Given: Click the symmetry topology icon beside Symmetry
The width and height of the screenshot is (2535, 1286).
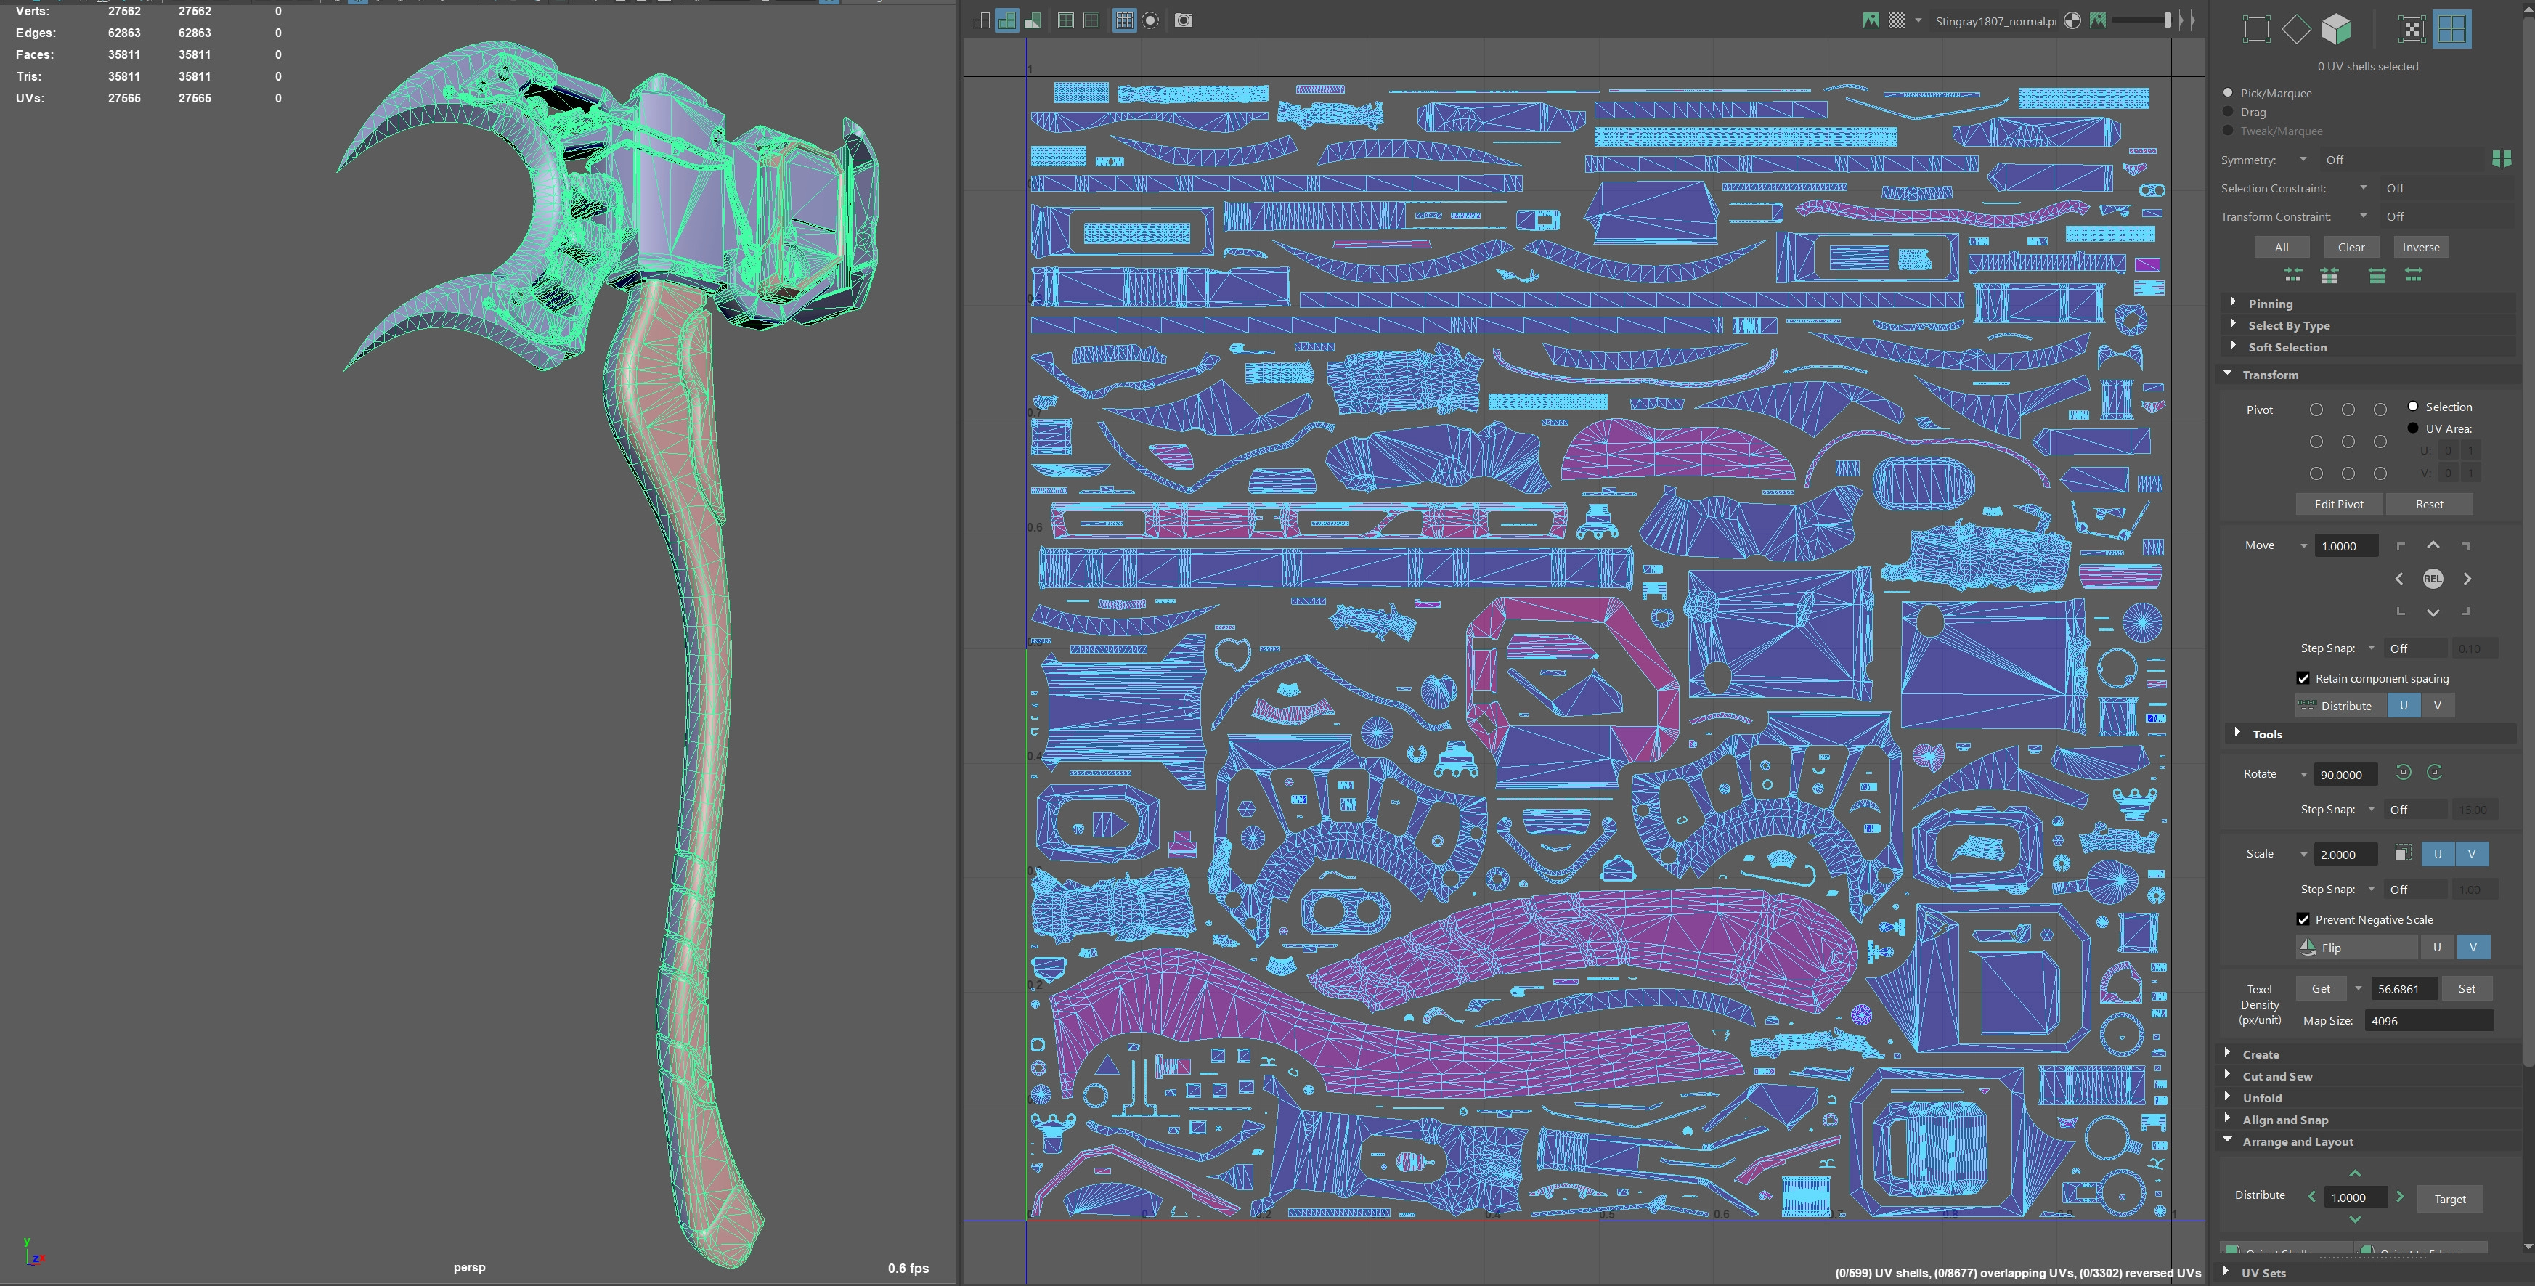Looking at the screenshot, I should [2501, 160].
